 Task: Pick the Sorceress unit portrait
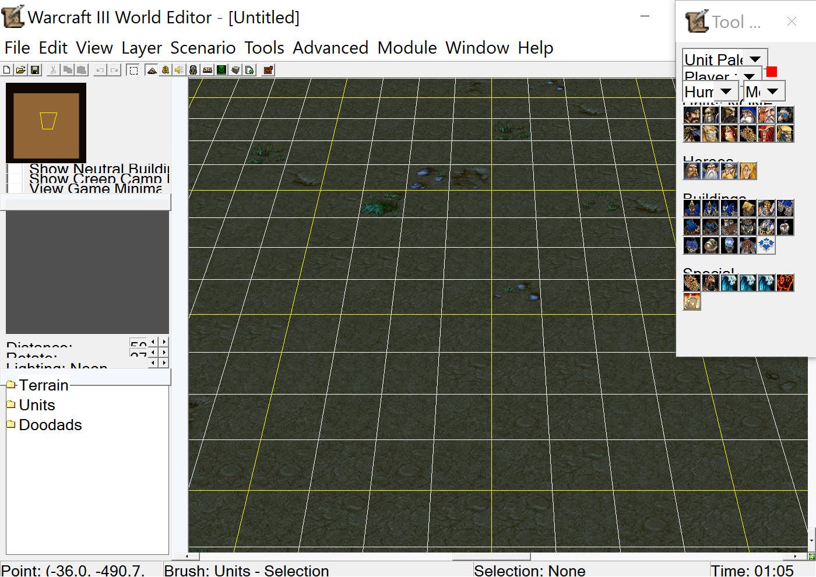click(x=729, y=133)
